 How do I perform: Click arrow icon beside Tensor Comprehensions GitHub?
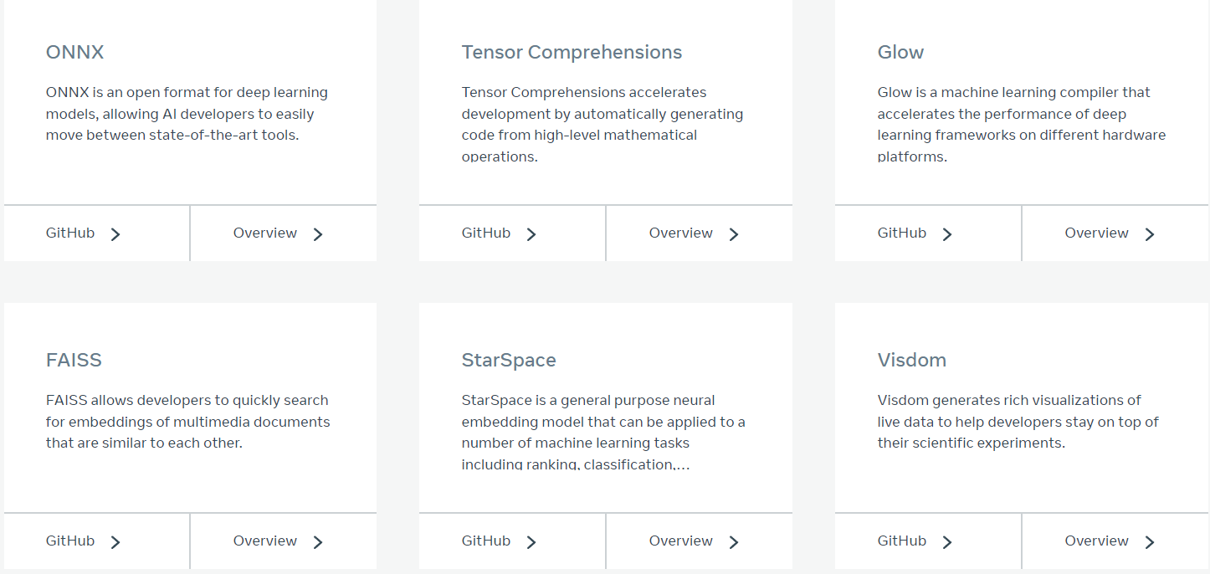tap(531, 234)
